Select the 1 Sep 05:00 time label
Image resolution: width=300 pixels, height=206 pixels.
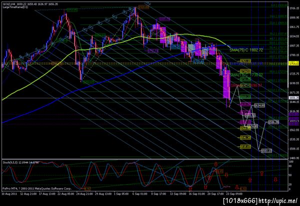tap(121, 194)
